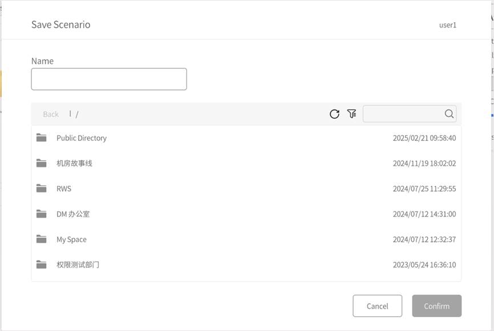
Task: Select the RWS folder name
Action: click(x=64, y=189)
